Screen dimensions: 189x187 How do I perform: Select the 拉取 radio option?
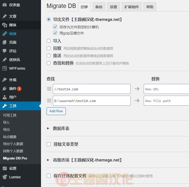pyautogui.click(x=49, y=48)
